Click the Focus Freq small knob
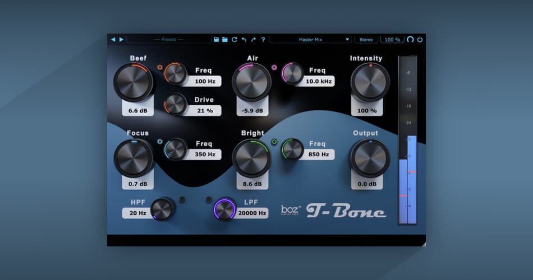The image size is (533, 280). coord(176,150)
